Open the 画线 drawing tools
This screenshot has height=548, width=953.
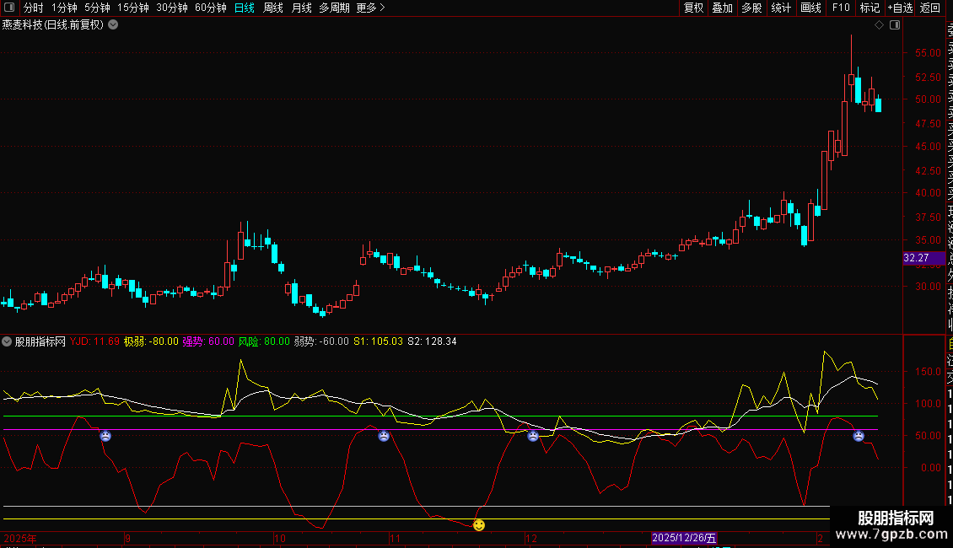click(810, 8)
